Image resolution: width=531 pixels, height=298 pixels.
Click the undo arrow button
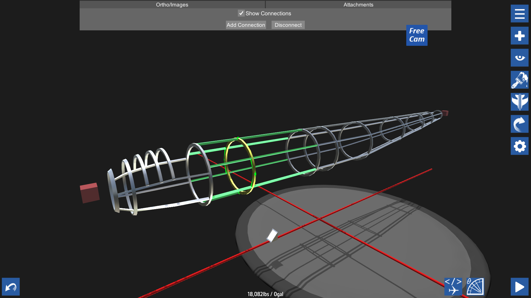coord(11,287)
